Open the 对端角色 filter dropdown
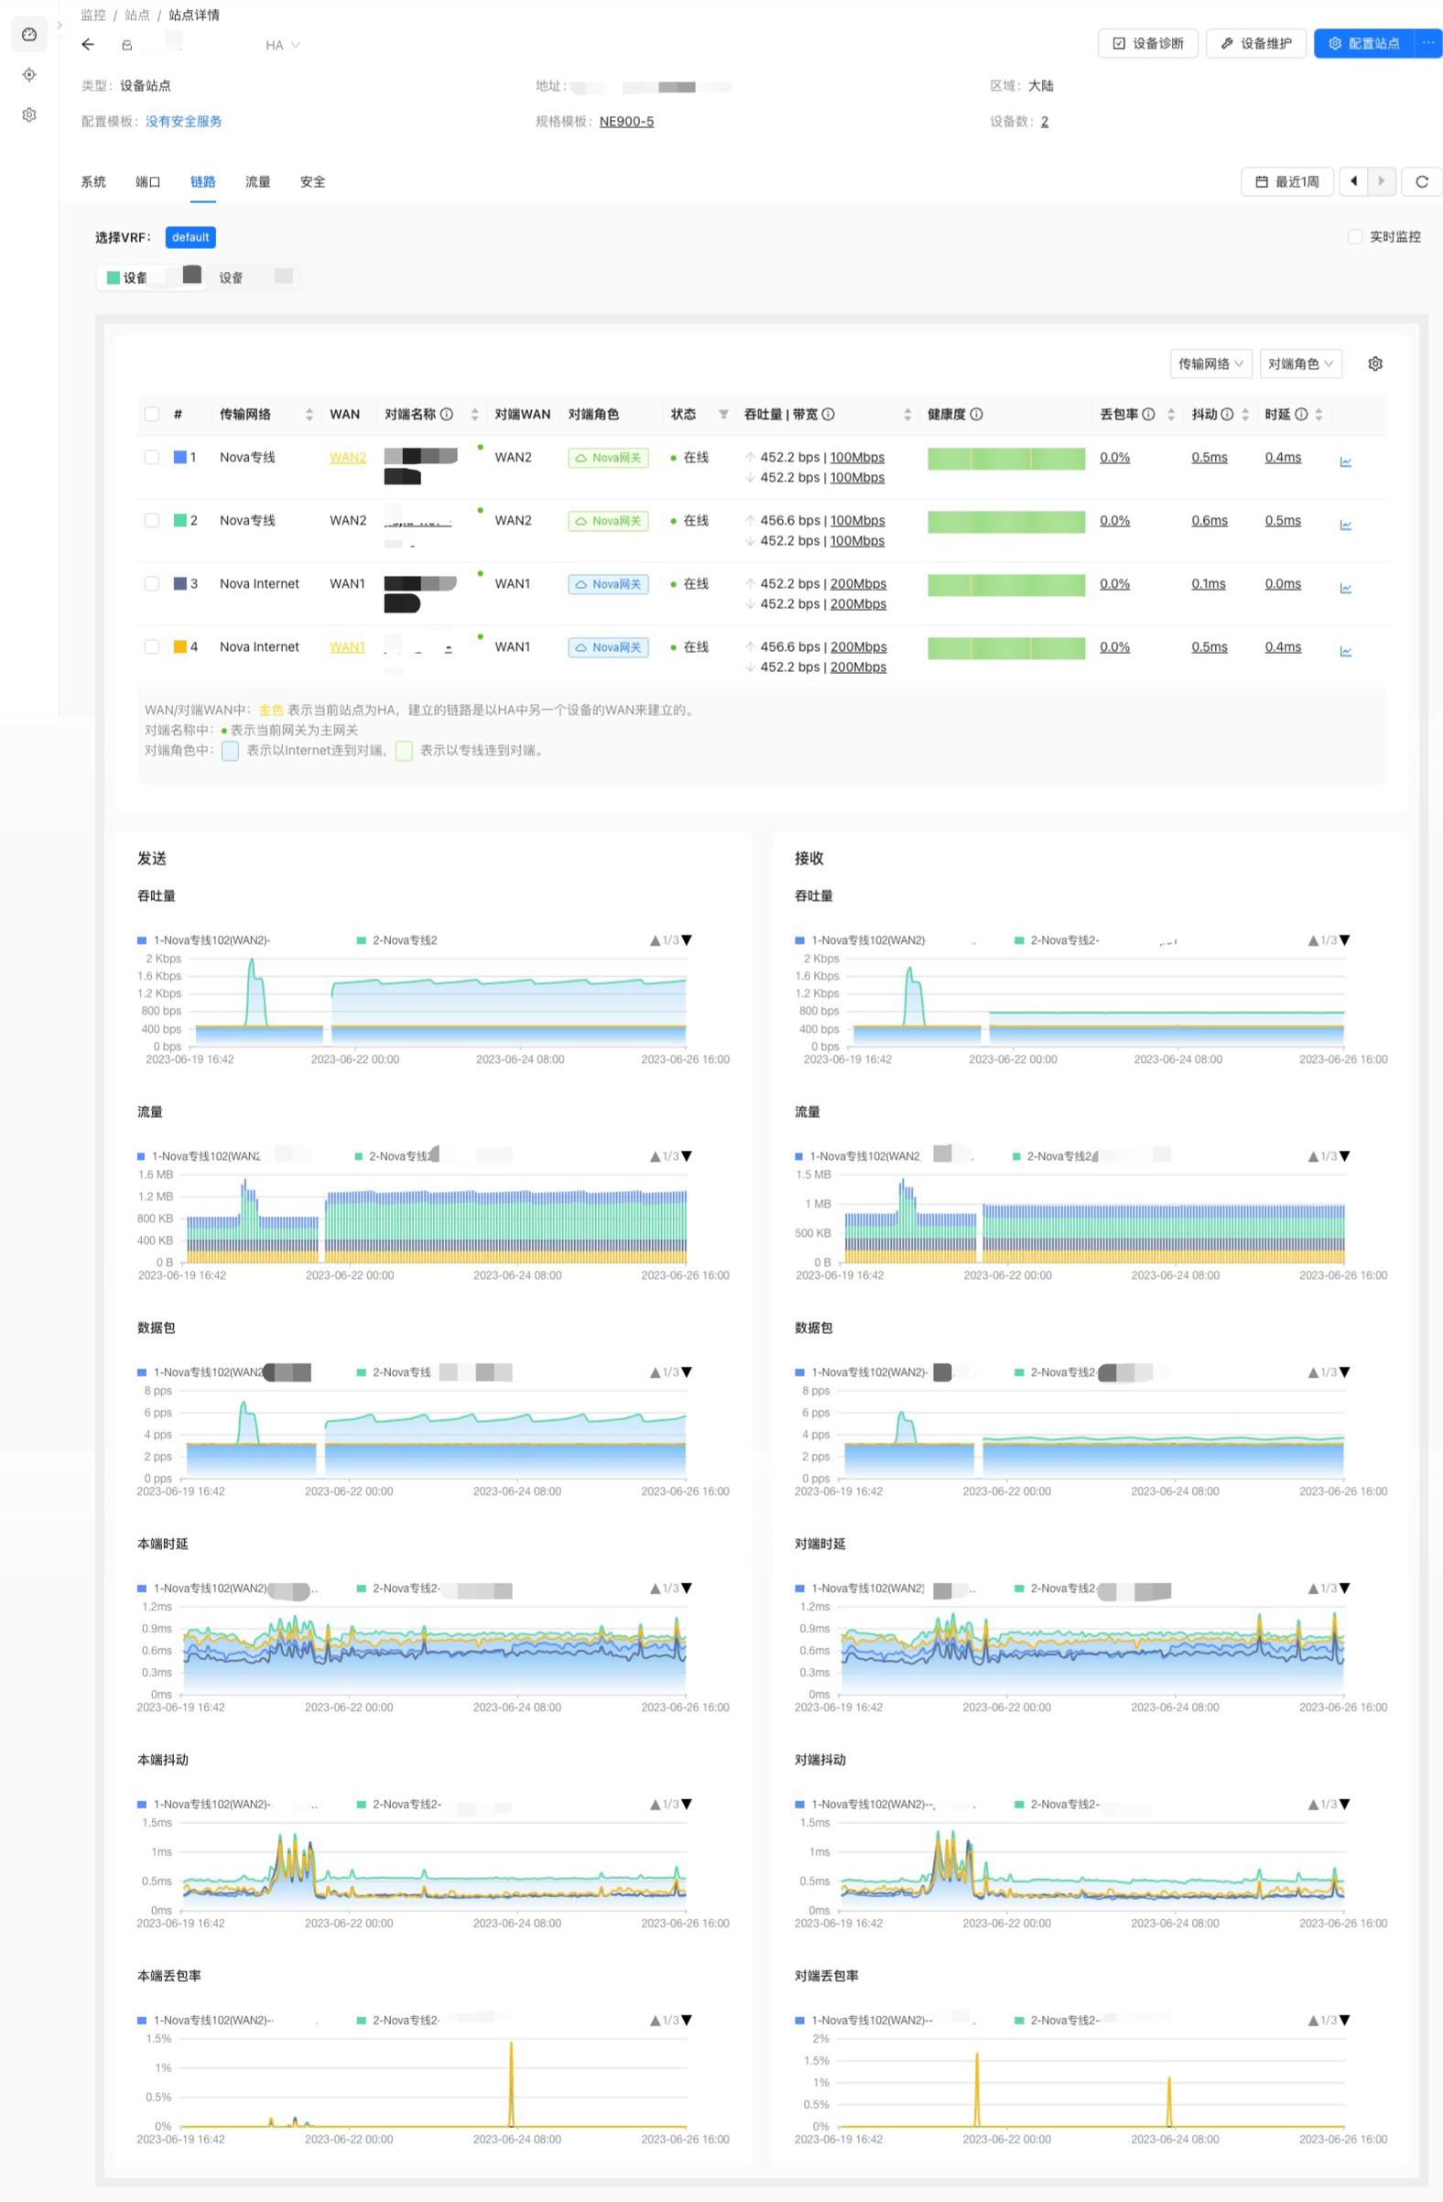Image resolution: width=1443 pixels, height=2202 pixels. [x=1300, y=363]
